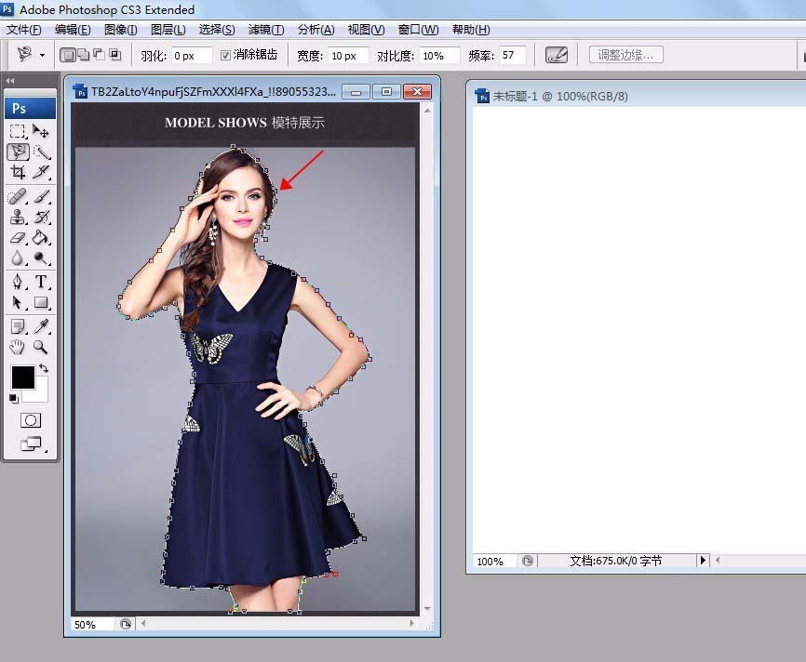The height and width of the screenshot is (662, 806).
Task: Select the Move tool
Action: pyautogui.click(x=42, y=131)
